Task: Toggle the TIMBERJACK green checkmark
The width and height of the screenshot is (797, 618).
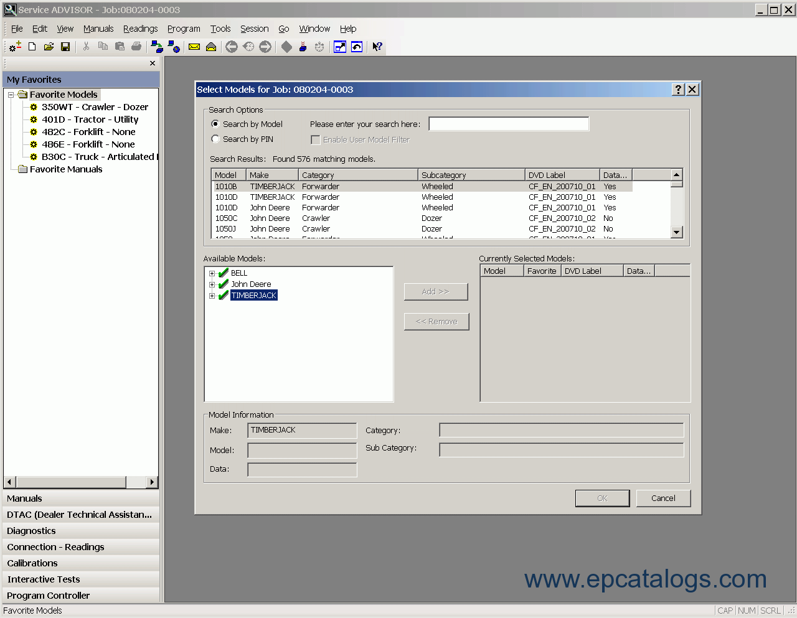Action: point(224,295)
